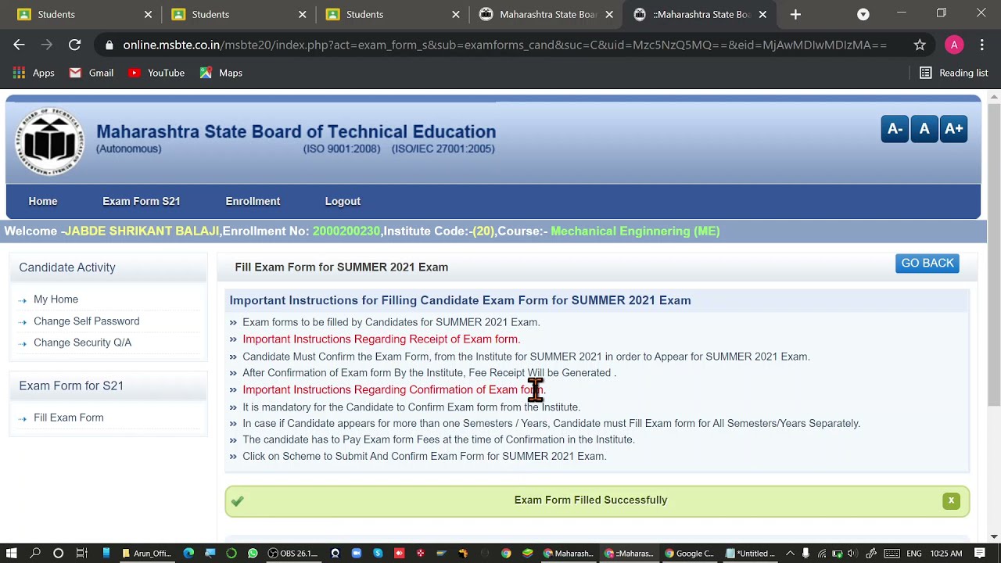Increase font size with A+ button
Viewport: 1001px width, 563px height.
pos(953,129)
